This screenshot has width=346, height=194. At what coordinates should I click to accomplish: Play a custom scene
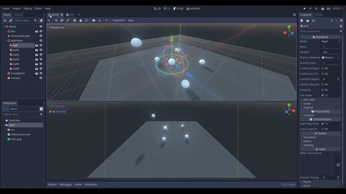pos(328,9)
